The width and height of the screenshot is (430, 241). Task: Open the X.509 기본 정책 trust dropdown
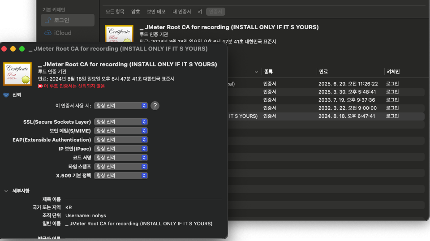[x=120, y=176]
